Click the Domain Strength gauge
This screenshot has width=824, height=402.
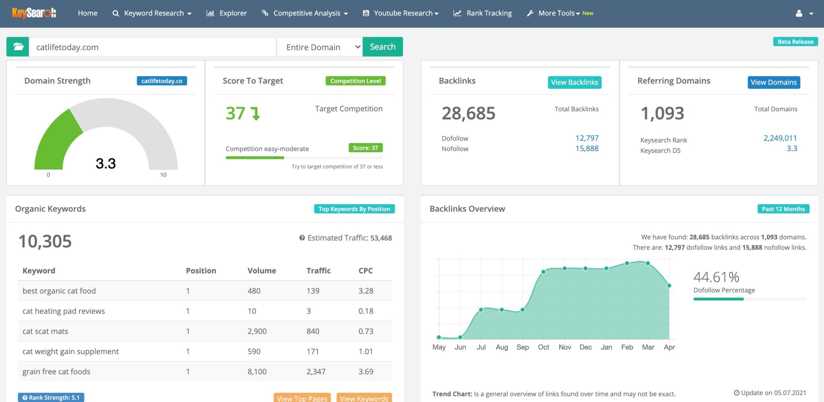(x=106, y=135)
